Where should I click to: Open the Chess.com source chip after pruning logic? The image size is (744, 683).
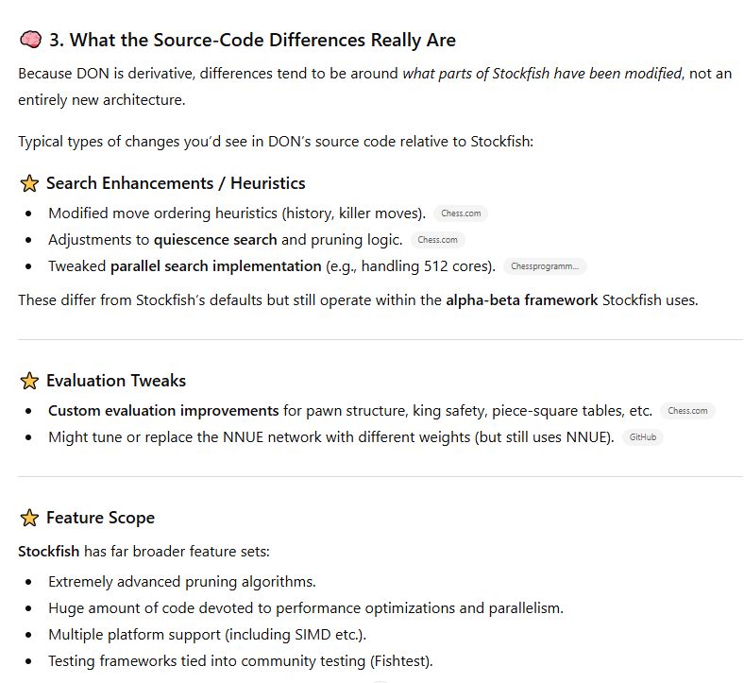[437, 240]
